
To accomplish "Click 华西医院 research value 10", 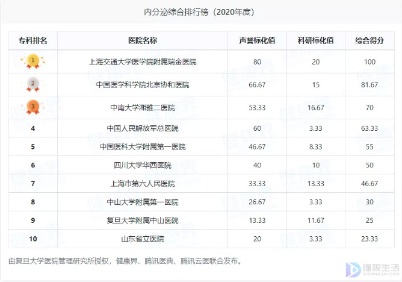I will pyautogui.click(x=315, y=165).
